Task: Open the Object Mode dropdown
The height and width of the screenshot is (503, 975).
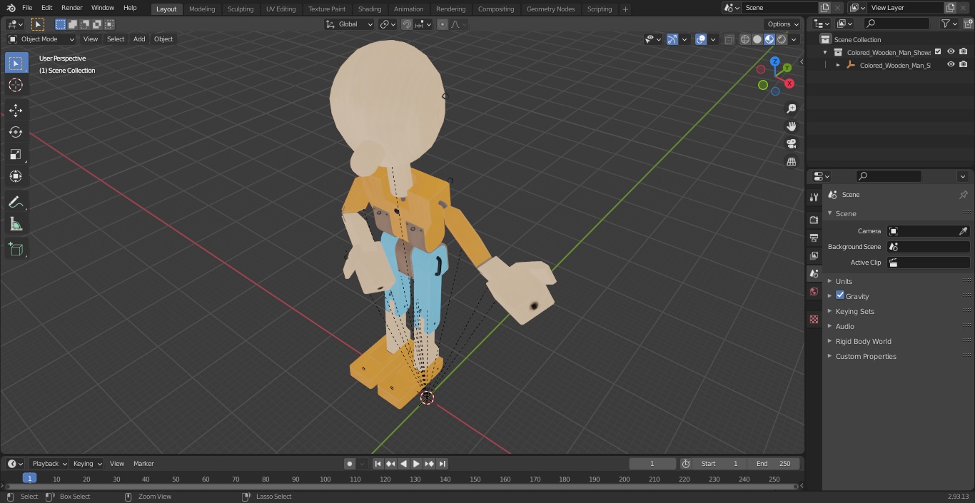Action: [x=41, y=39]
